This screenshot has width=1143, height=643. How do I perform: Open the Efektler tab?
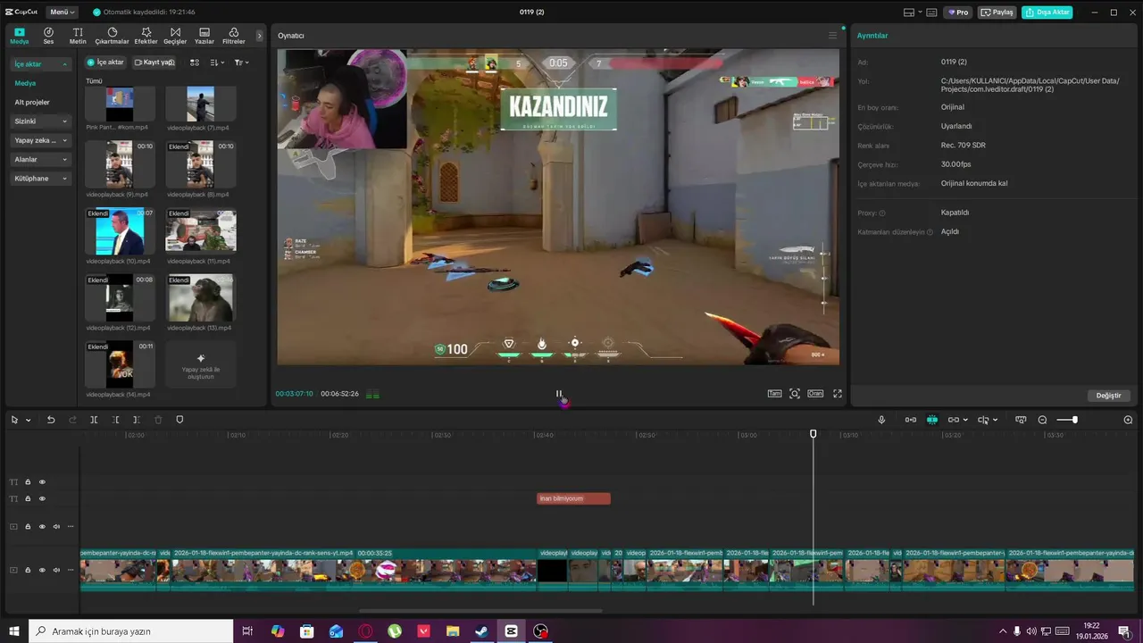pos(146,36)
